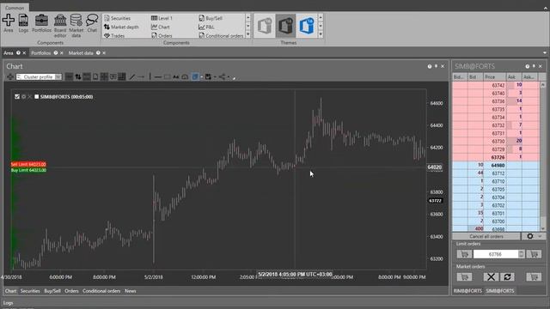
Task: Select the blue theme thumbnail
Action: click(x=307, y=26)
